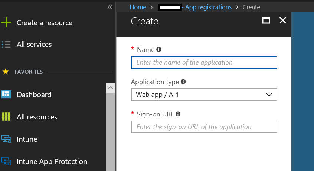Click the All services list icon

click(6, 45)
